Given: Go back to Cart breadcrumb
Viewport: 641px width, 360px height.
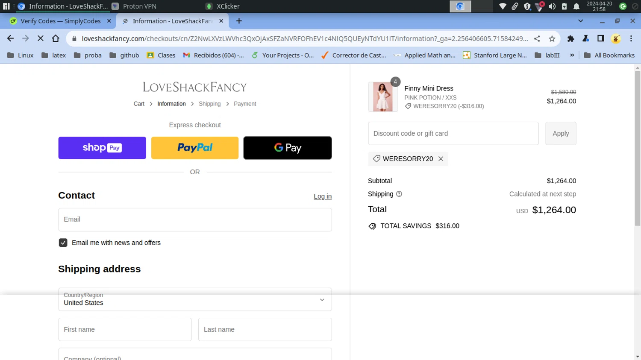Looking at the screenshot, I should coord(139,104).
